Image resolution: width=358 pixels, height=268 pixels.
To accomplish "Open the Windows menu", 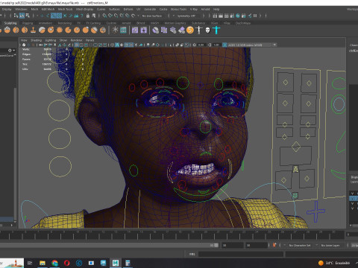I will pos(21,9).
